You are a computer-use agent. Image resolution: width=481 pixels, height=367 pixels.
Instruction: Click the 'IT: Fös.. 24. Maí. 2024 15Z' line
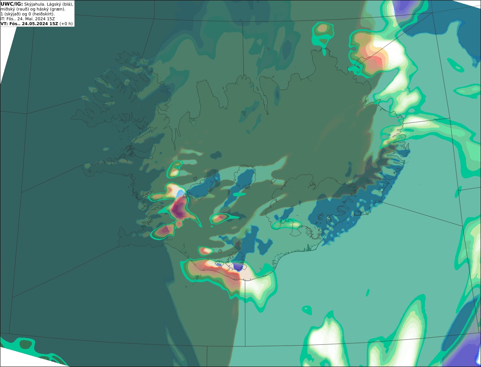click(27, 19)
